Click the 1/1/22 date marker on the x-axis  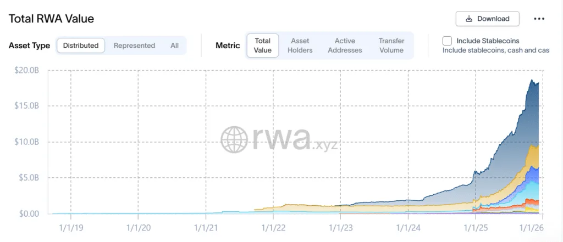(273, 227)
